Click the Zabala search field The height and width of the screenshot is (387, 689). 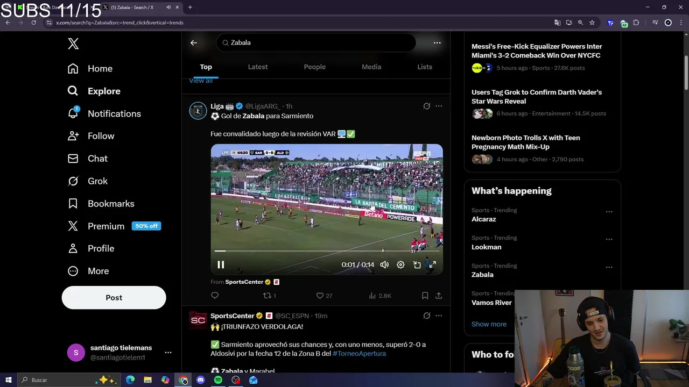[316, 42]
